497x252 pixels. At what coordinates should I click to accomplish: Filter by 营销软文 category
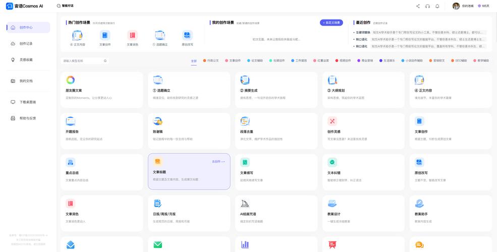pyautogui.click(x=437, y=60)
